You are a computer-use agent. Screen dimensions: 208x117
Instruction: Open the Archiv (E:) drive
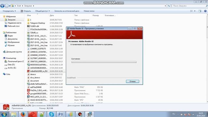[10, 68]
